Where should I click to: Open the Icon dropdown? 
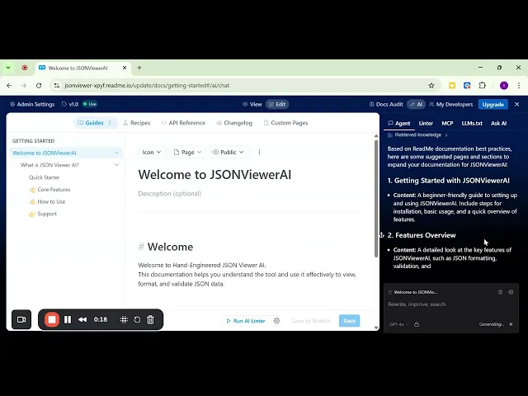point(151,152)
